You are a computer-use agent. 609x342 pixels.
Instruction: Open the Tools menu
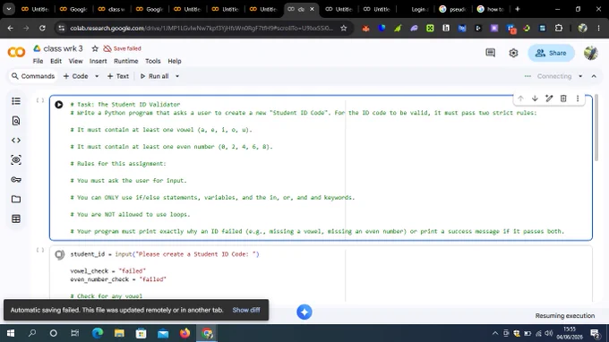pyautogui.click(x=152, y=61)
